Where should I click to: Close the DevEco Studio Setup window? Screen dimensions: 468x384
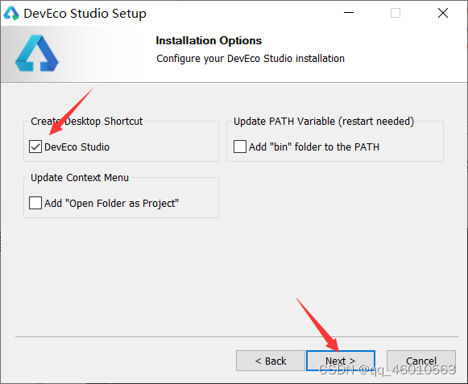[x=443, y=13]
